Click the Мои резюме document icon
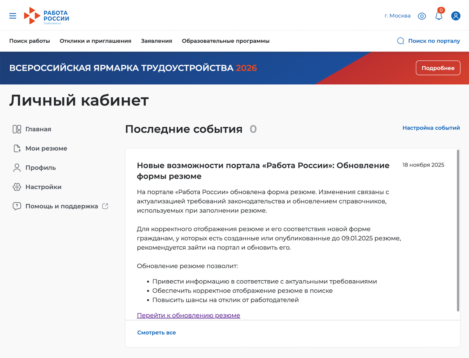The width and height of the screenshot is (469, 358). 17,148
